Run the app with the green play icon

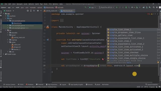coord(117,7)
